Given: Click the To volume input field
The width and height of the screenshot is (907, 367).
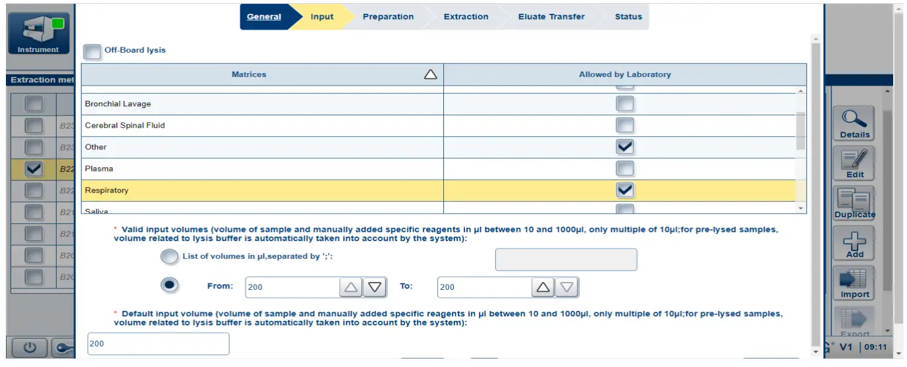Looking at the screenshot, I should [x=485, y=287].
